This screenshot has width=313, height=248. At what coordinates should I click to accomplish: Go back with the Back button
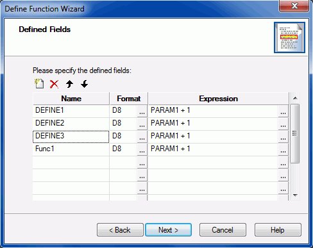(x=120, y=230)
